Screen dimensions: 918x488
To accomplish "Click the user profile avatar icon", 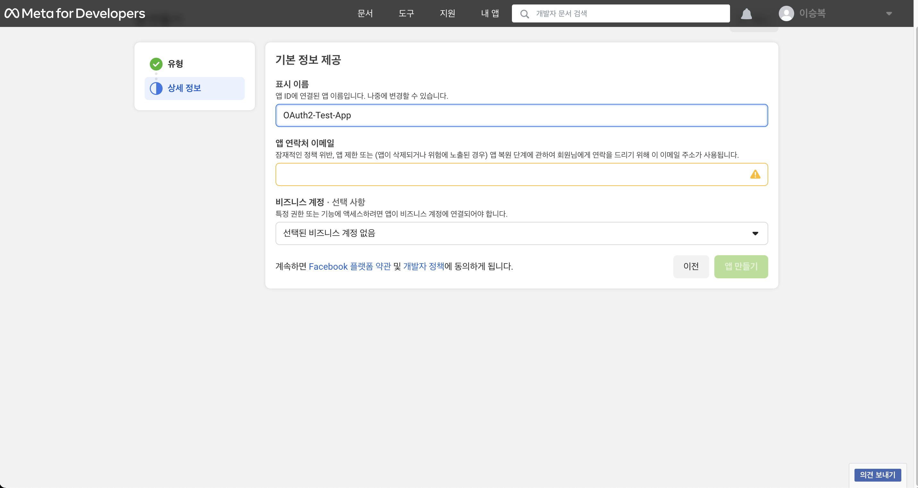I will (x=786, y=13).
